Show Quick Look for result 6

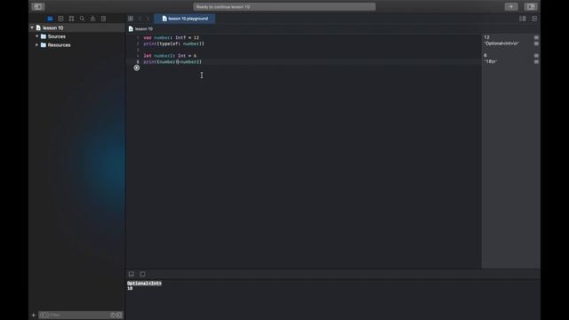point(536,55)
